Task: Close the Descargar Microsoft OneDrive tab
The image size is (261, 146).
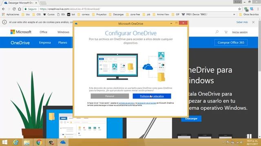Action: click(36, 3)
